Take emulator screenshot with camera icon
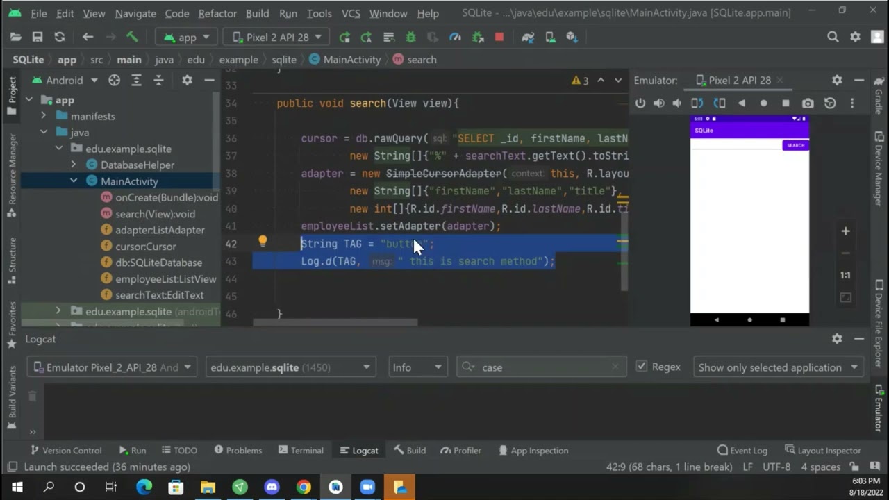The image size is (889, 500). coord(808,103)
